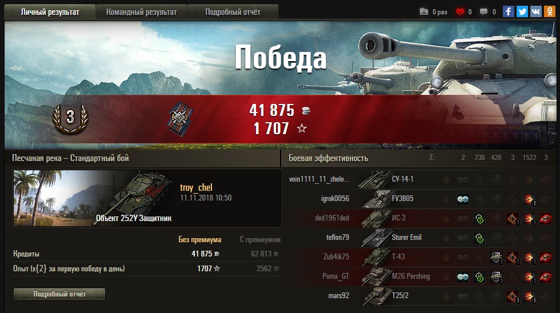
Task: Click mars92 player name
Action: [x=338, y=295]
